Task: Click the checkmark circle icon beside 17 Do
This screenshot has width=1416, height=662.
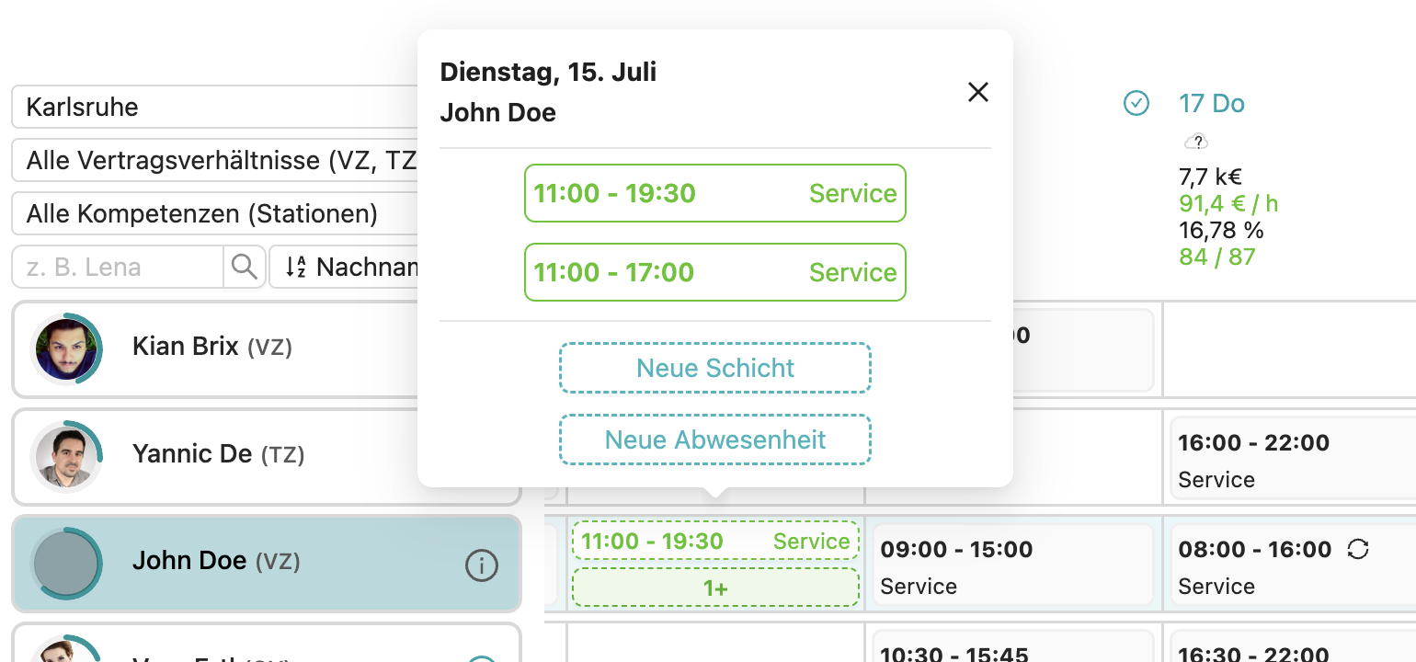Action: point(1136,104)
